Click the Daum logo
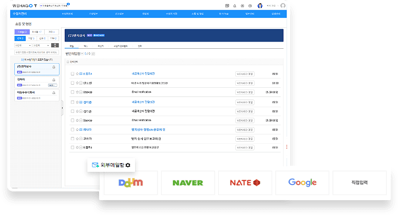 pyautogui.click(x=131, y=183)
